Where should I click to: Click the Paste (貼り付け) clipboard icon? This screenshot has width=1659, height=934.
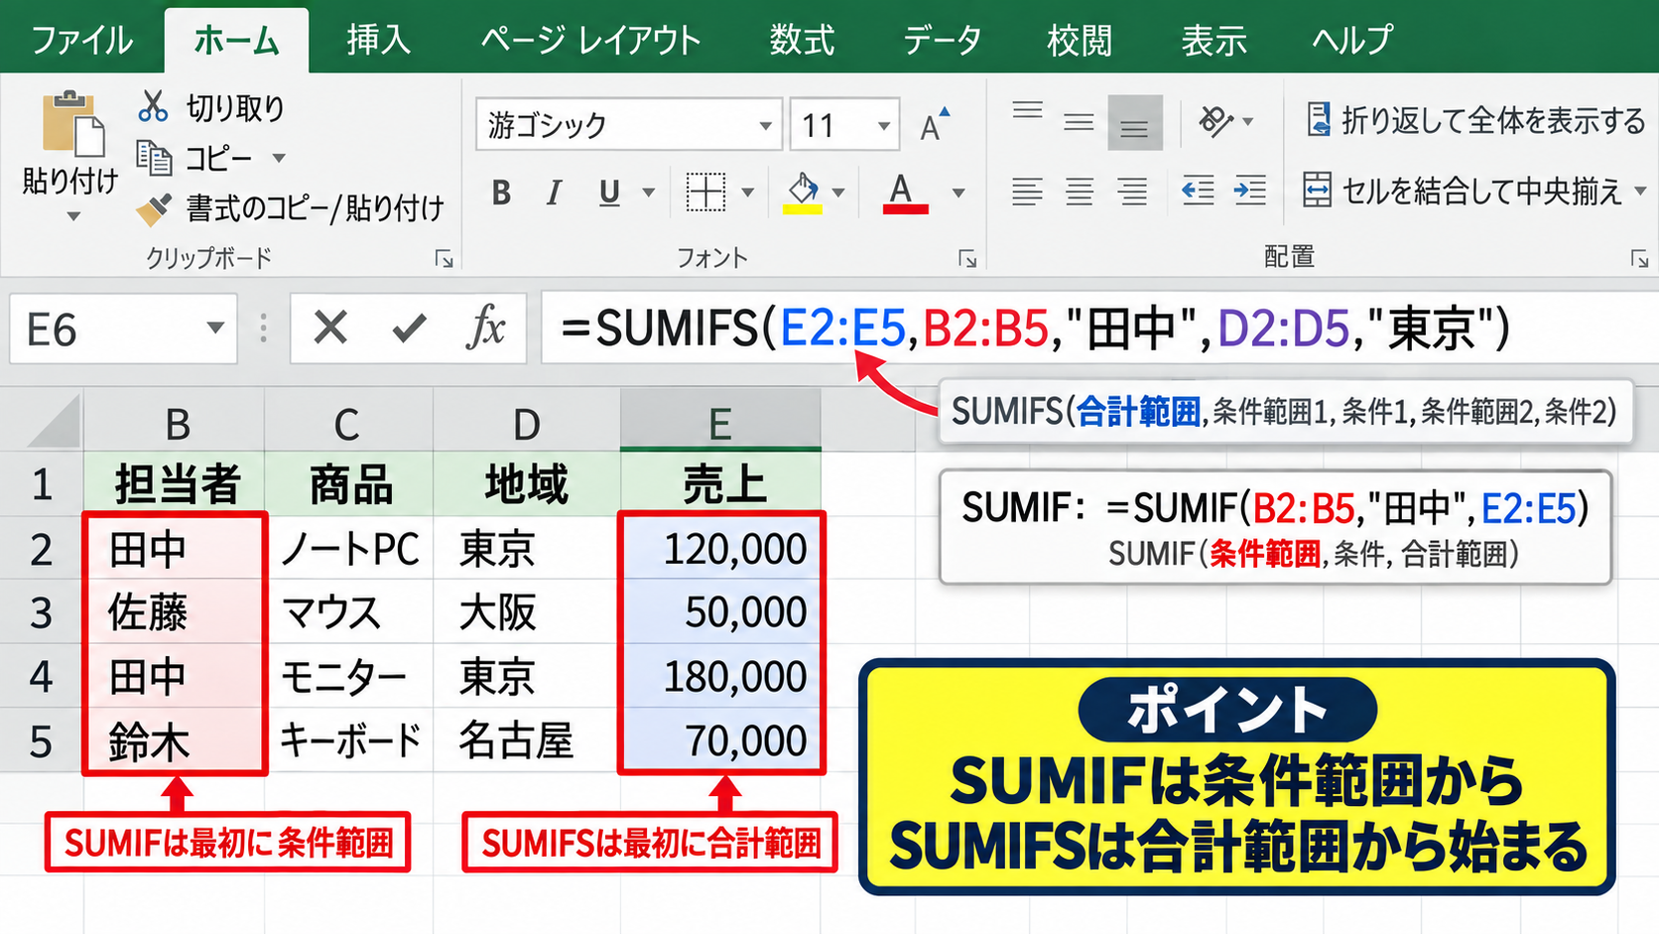[73, 124]
